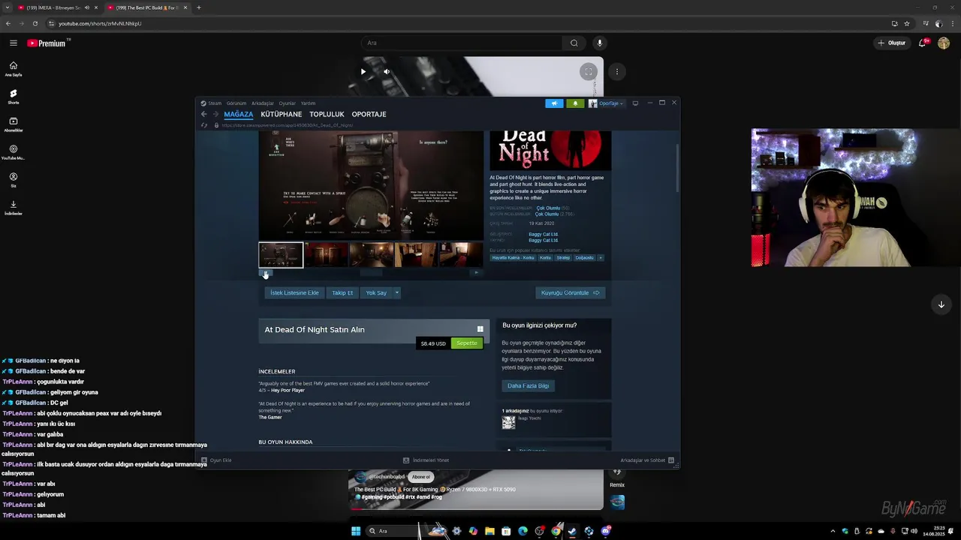Bookmark this page with the star
The image size is (961, 540).
click(x=907, y=23)
